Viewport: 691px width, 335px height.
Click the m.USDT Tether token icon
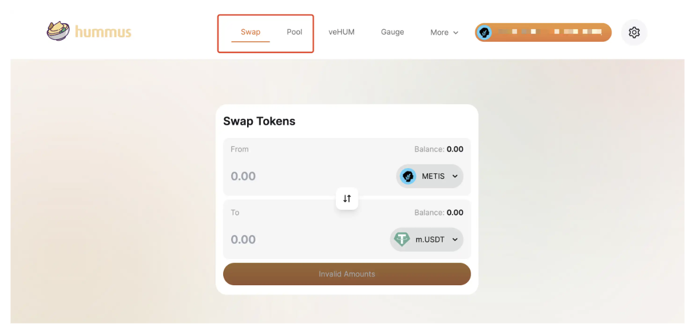point(402,240)
